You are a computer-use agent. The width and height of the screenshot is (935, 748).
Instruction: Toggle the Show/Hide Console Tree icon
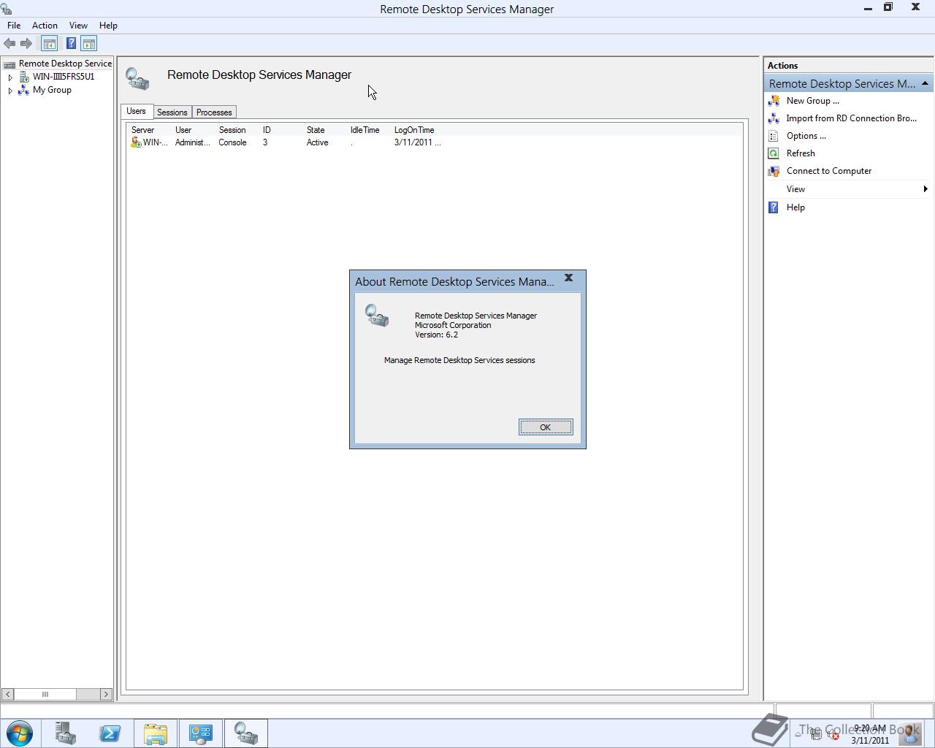(49, 44)
